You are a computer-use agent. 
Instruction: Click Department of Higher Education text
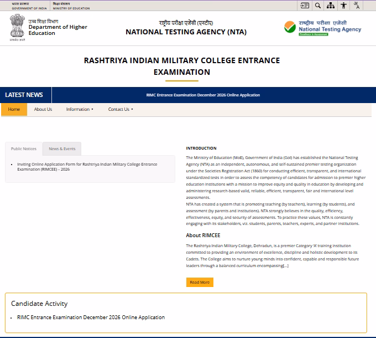click(58, 30)
